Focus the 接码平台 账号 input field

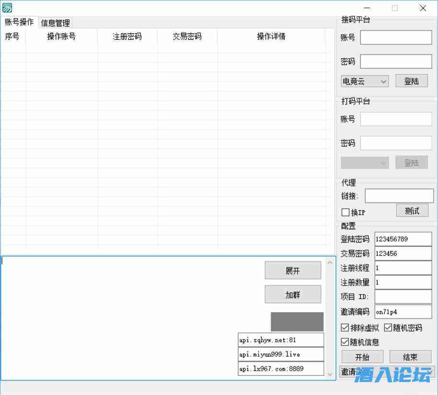coord(396,37)
